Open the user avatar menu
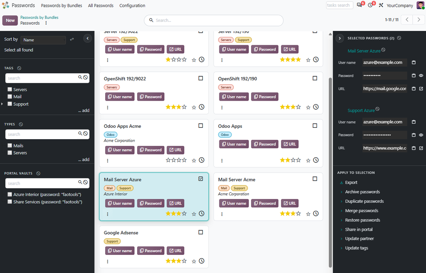 [x=421, y=5]
